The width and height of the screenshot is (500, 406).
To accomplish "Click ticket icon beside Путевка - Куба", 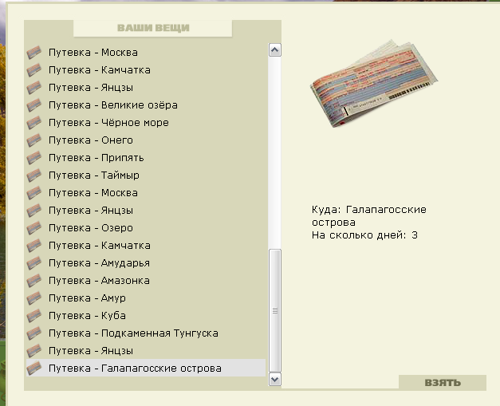I will pos(33,315).
